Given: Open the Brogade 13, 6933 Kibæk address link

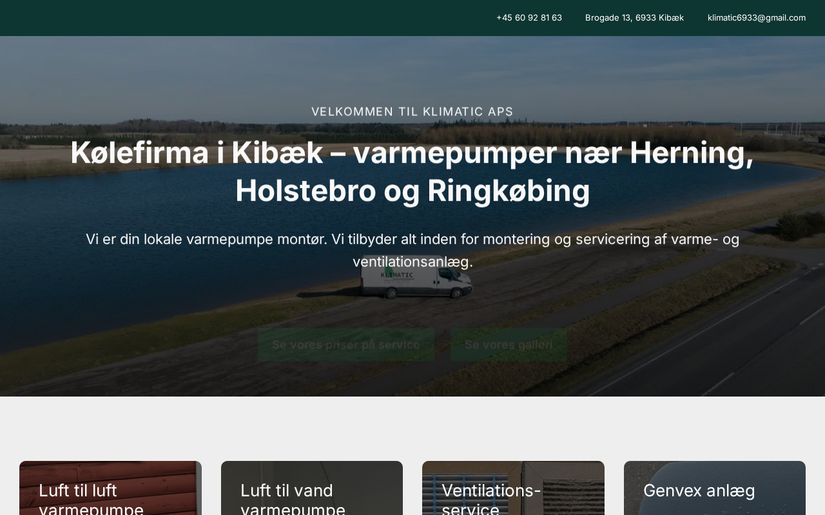Looking at the screenshot, I should 634,18.
